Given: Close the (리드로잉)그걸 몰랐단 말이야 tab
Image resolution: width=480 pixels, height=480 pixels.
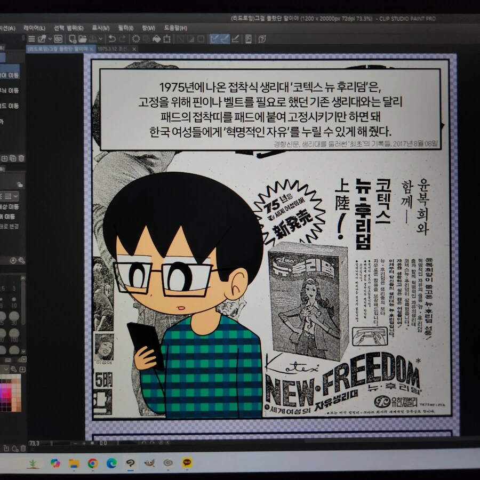Looking at the screenshot, I should pos(92,49).
